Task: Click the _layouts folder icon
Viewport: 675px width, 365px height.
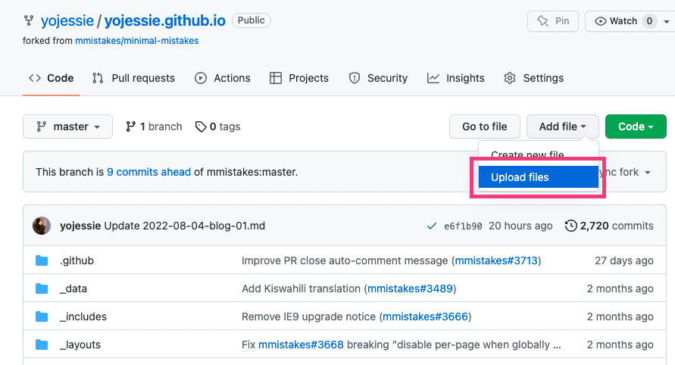Action: pyautogui.click(x=42, y=345)
